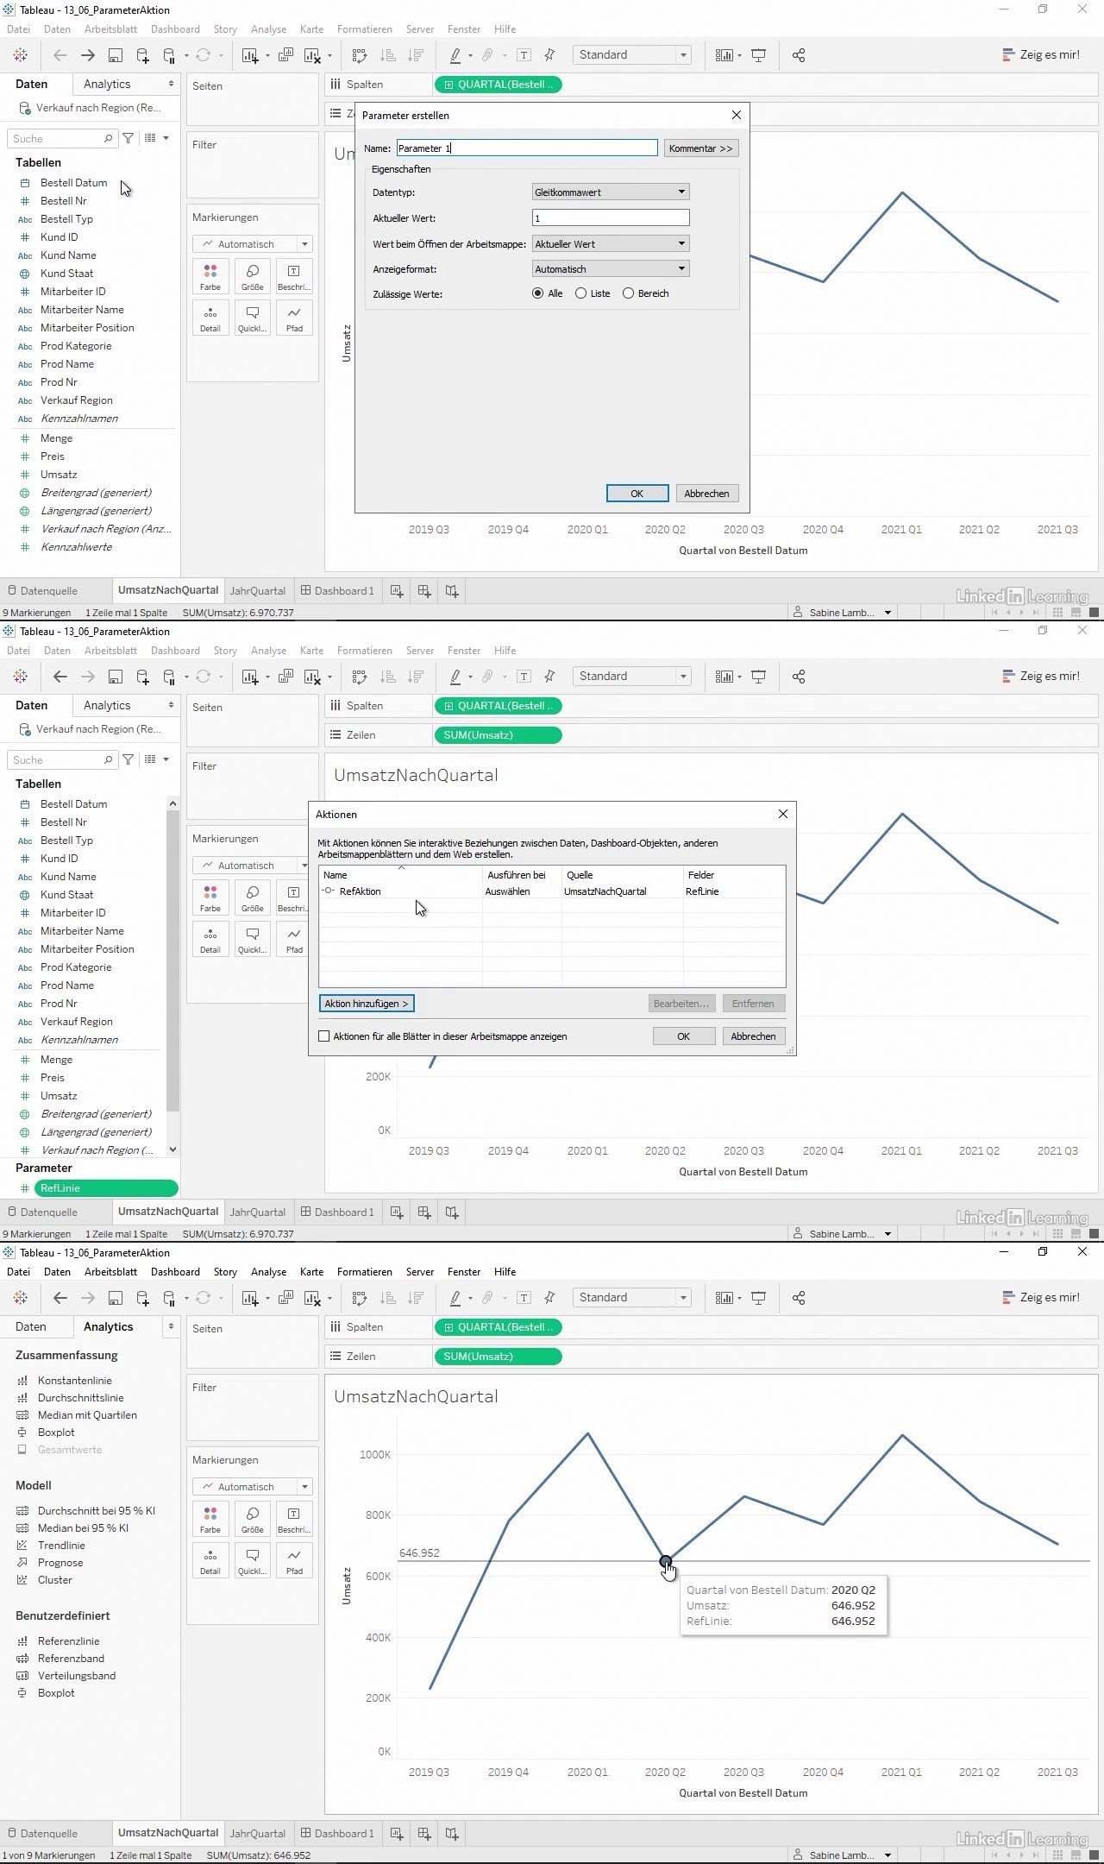
Task: Expand the 'Wert beim Öffnen der Arbeitsmappe' dropdown
Action: [x=611, y=244]
